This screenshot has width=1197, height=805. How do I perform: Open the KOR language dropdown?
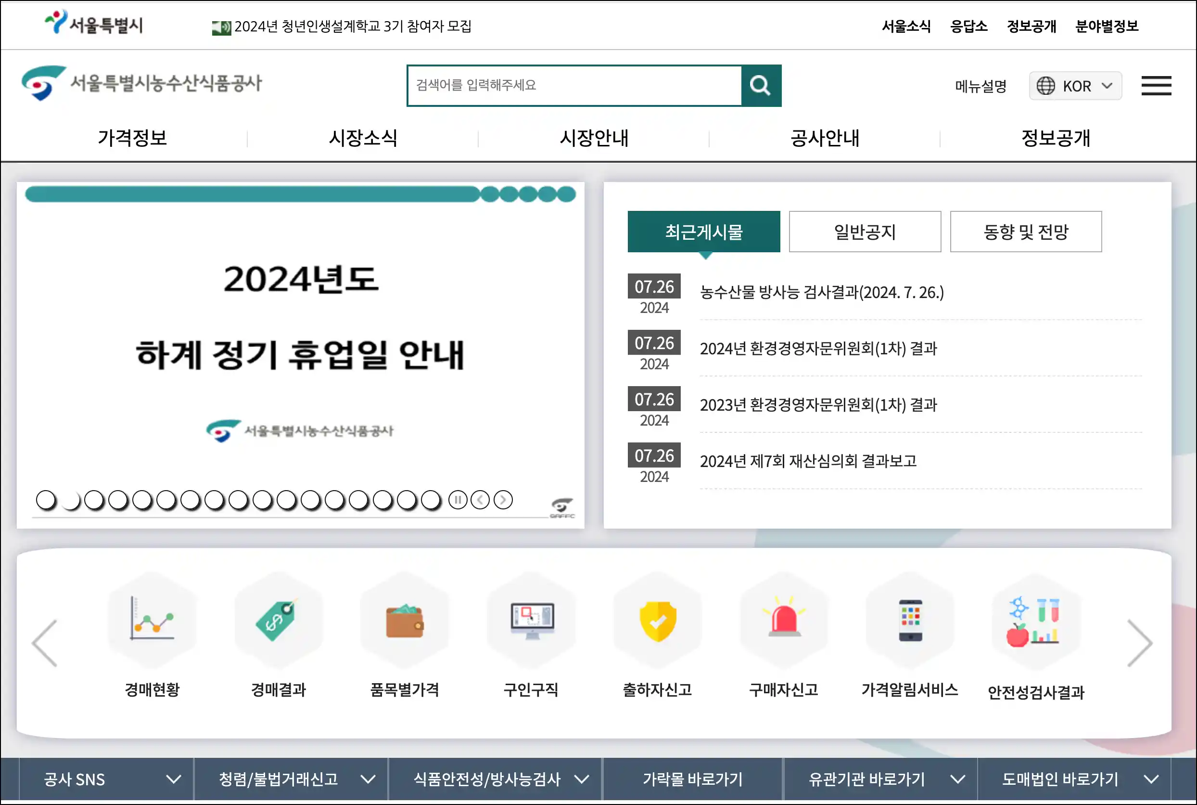tap(1075, 86)
